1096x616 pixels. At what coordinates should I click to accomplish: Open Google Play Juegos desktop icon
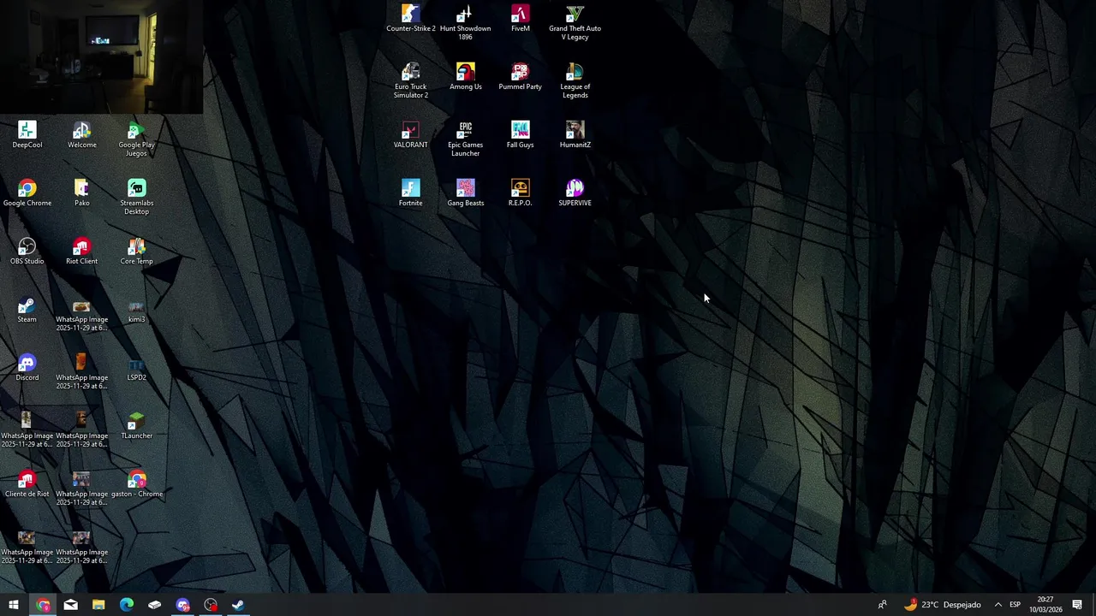coord(137,139)
